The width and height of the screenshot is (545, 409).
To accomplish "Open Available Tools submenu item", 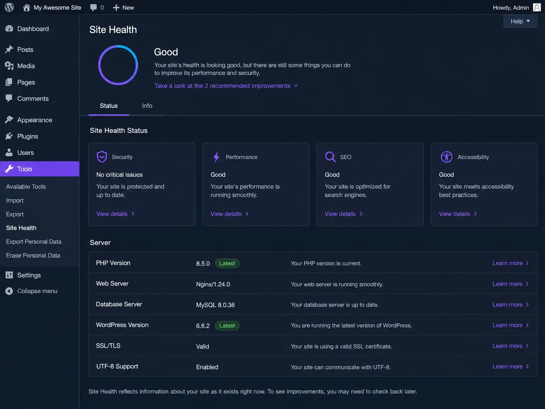I will tap(26, 186).
